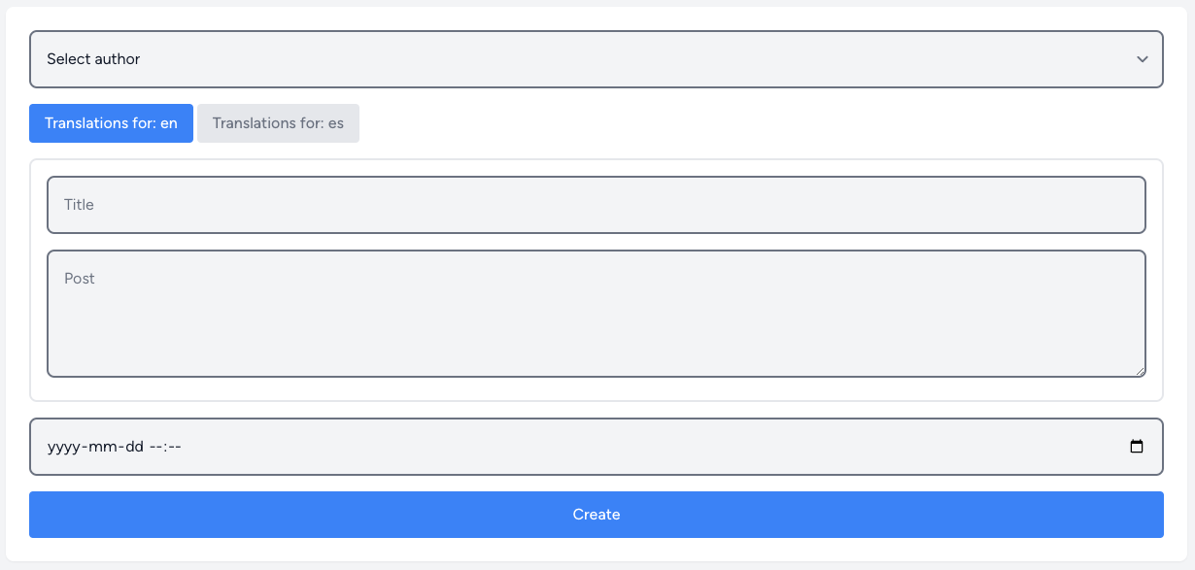Screen dimensions: 1195x570
Task: Switch to Translations for: en tab
Action: tap(111, 123)
